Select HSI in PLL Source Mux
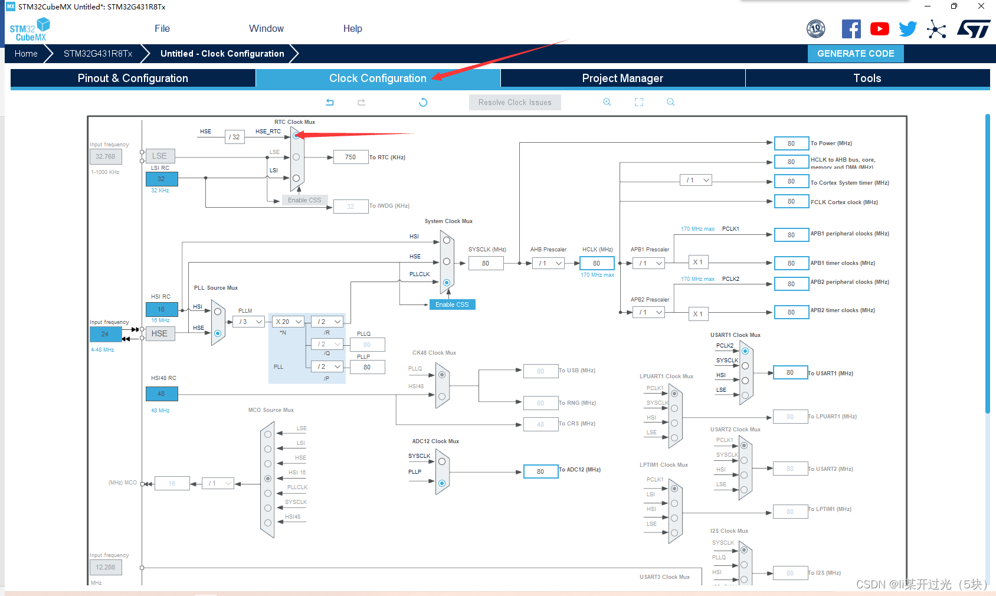996x596 pixels. pos(218,312)
